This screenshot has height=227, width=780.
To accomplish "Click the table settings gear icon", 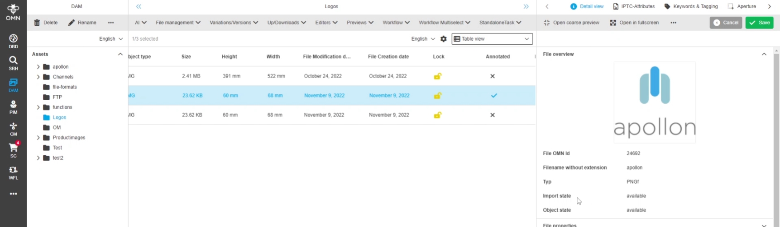I will tap(443, 39).
